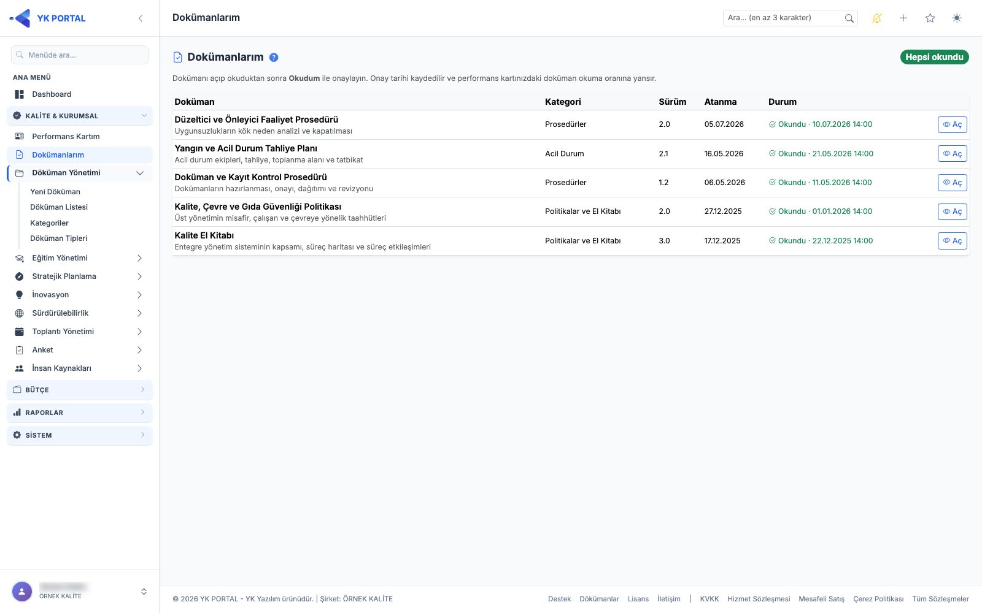Click the blue help question mark icon
Viewport: 982px width, 613px height.
coord(274,57)
